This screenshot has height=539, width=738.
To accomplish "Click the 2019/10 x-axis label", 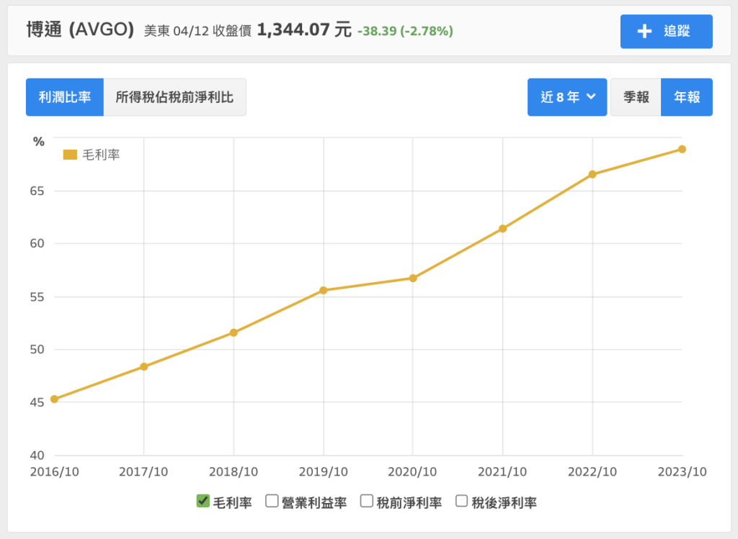I will [324, 472].
